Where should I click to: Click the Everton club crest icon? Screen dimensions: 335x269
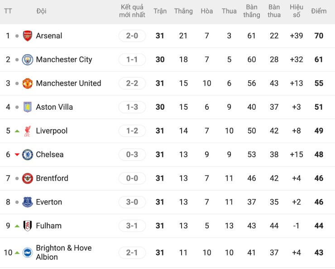point(28,202)
